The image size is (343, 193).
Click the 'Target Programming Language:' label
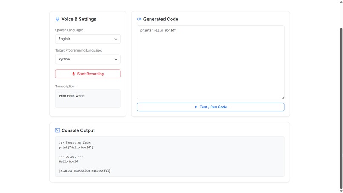[79, 50]
